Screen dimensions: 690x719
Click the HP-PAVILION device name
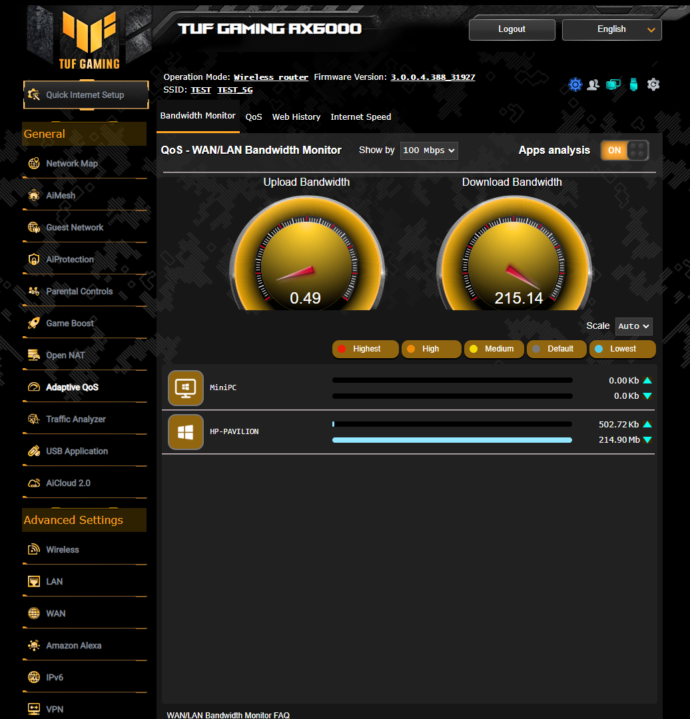point(234,432)
